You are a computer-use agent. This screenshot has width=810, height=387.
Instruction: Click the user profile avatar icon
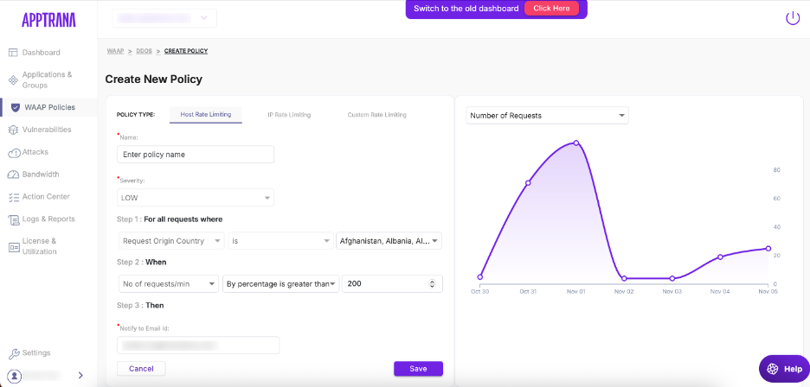point(14,375)
